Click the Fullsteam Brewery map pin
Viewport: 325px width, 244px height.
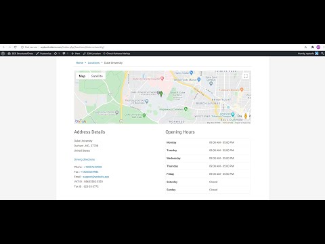click(242, 89)
